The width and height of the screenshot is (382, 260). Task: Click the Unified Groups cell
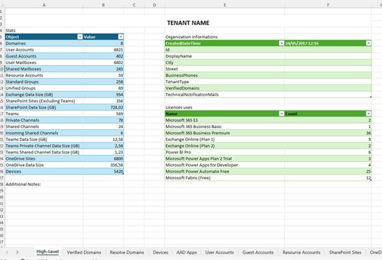44,88
